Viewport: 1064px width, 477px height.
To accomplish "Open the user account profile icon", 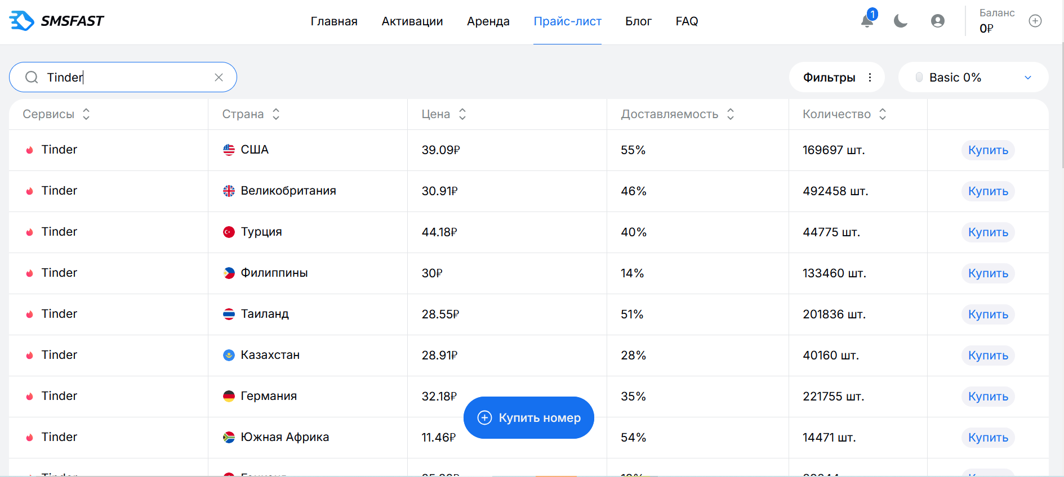I will [x=938, y=21].
